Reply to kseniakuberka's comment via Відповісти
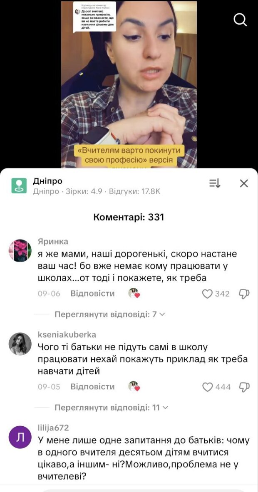Image resolution: width=258 pixels, height=492 pixels. click(93, 387)
